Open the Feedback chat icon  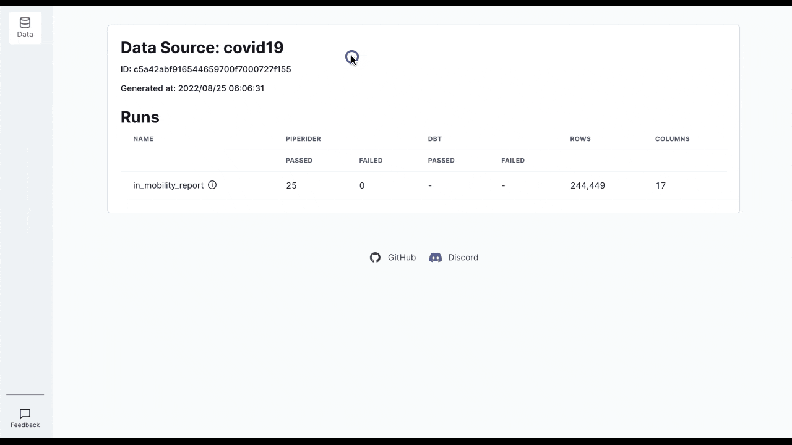(25, 413)
